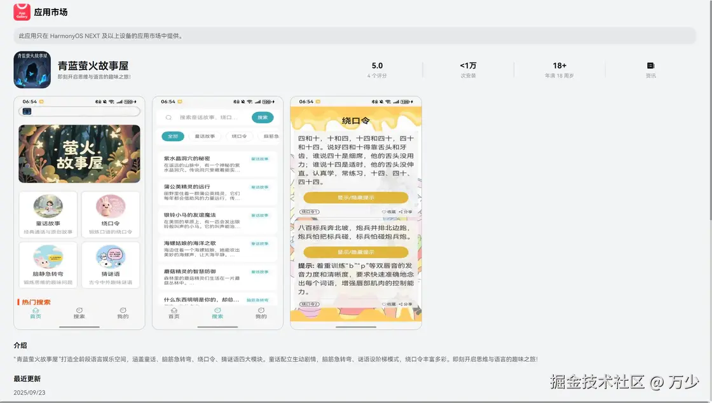Viewport: 712px width, 403px height.
Task: Open story 银铃小马的友谊魔法
Action: pos(217,221)
